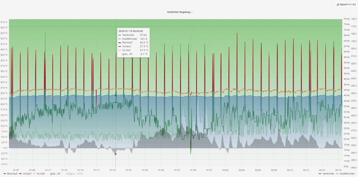Viewport: 358px width, 177px height.
Task: Enable the hidden hellgrau - AT-Ø series
Action: pyautogui.click(x=74, y=174)
